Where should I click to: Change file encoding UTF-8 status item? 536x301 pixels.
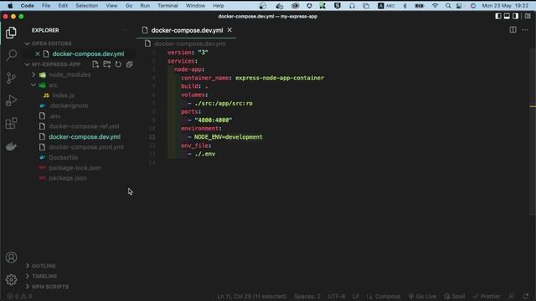[337, 296]
